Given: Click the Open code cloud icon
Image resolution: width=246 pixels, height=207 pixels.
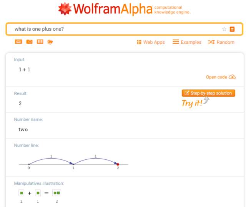Looking at the screenshot, I should point(232,77).
